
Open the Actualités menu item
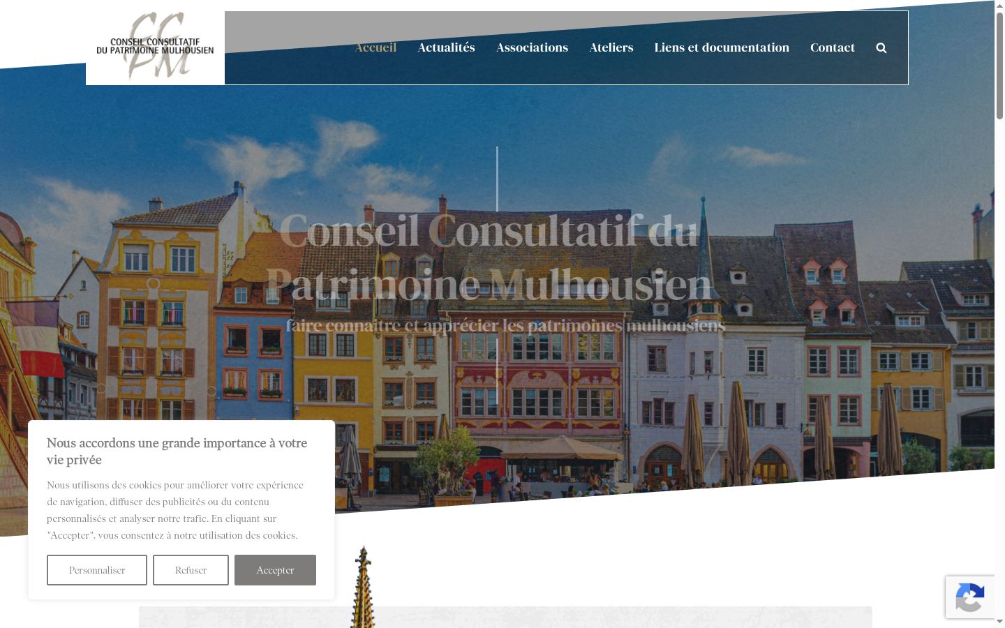[446, 47]
